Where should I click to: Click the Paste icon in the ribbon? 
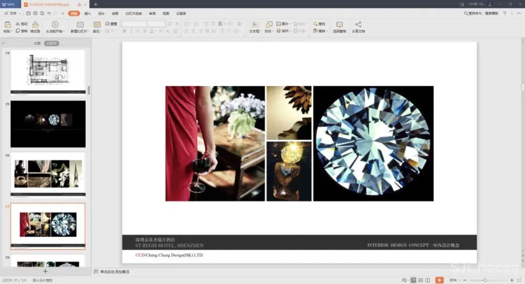click(x=7, y=25)
